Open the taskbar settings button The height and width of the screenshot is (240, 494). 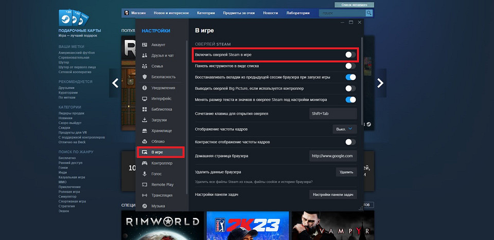click(x=333, y=195)
